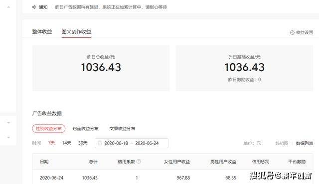The width and height of the screenshot is (319, 184).
Task: Switch to 整体收益 tab
Action: (42, 32)
